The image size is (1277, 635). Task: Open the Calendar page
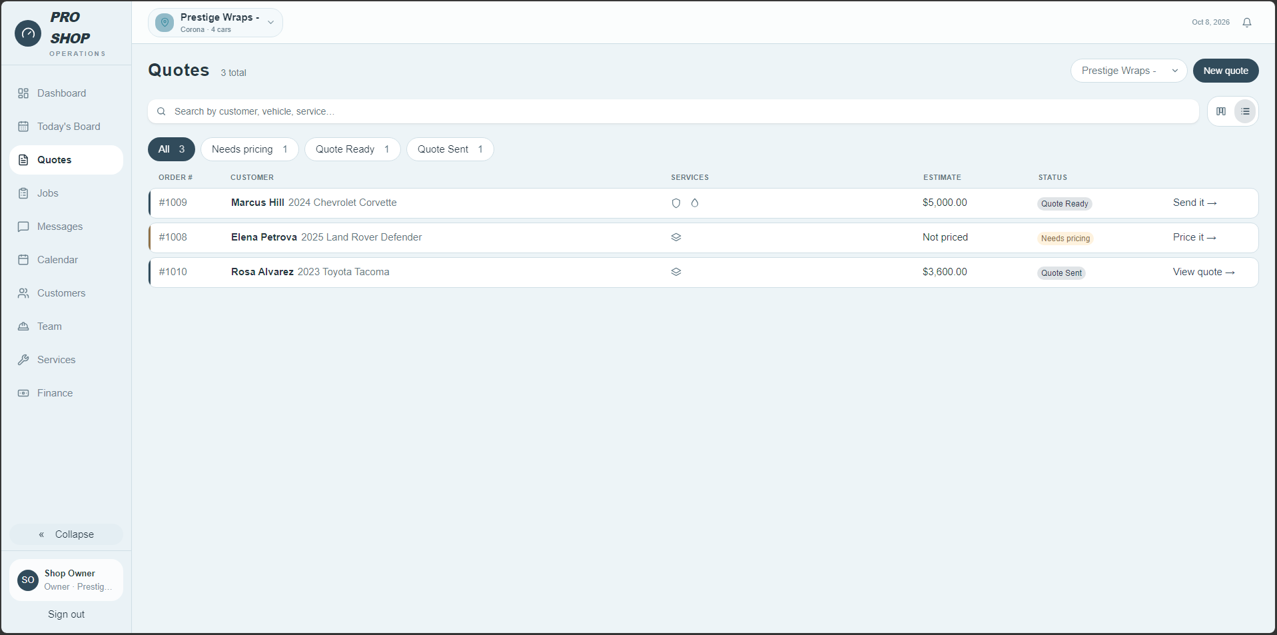coord(66,260)
